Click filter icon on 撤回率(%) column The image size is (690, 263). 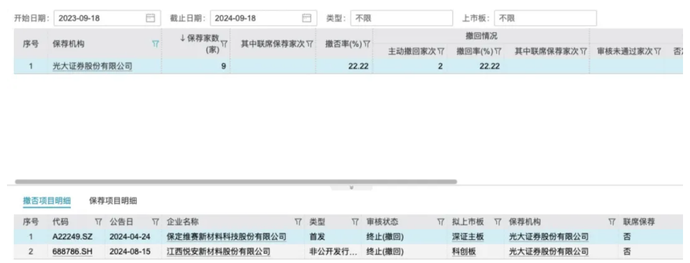(x=498, y=51)
